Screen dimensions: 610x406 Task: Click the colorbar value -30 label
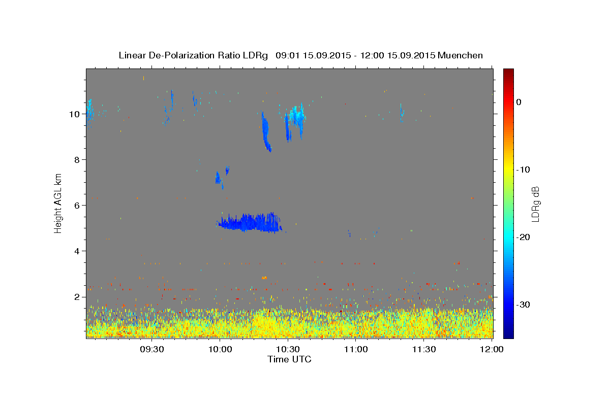click(523, 304)
